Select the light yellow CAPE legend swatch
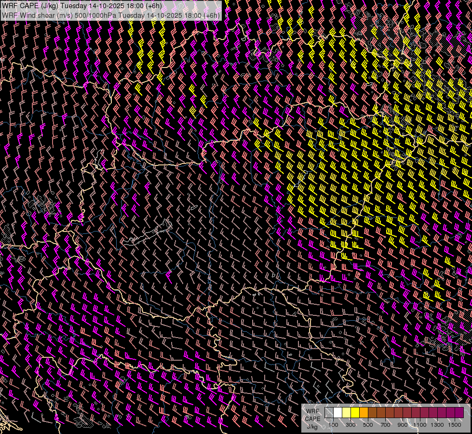Viewport: 472px width, 434px height. click(347, 412)
